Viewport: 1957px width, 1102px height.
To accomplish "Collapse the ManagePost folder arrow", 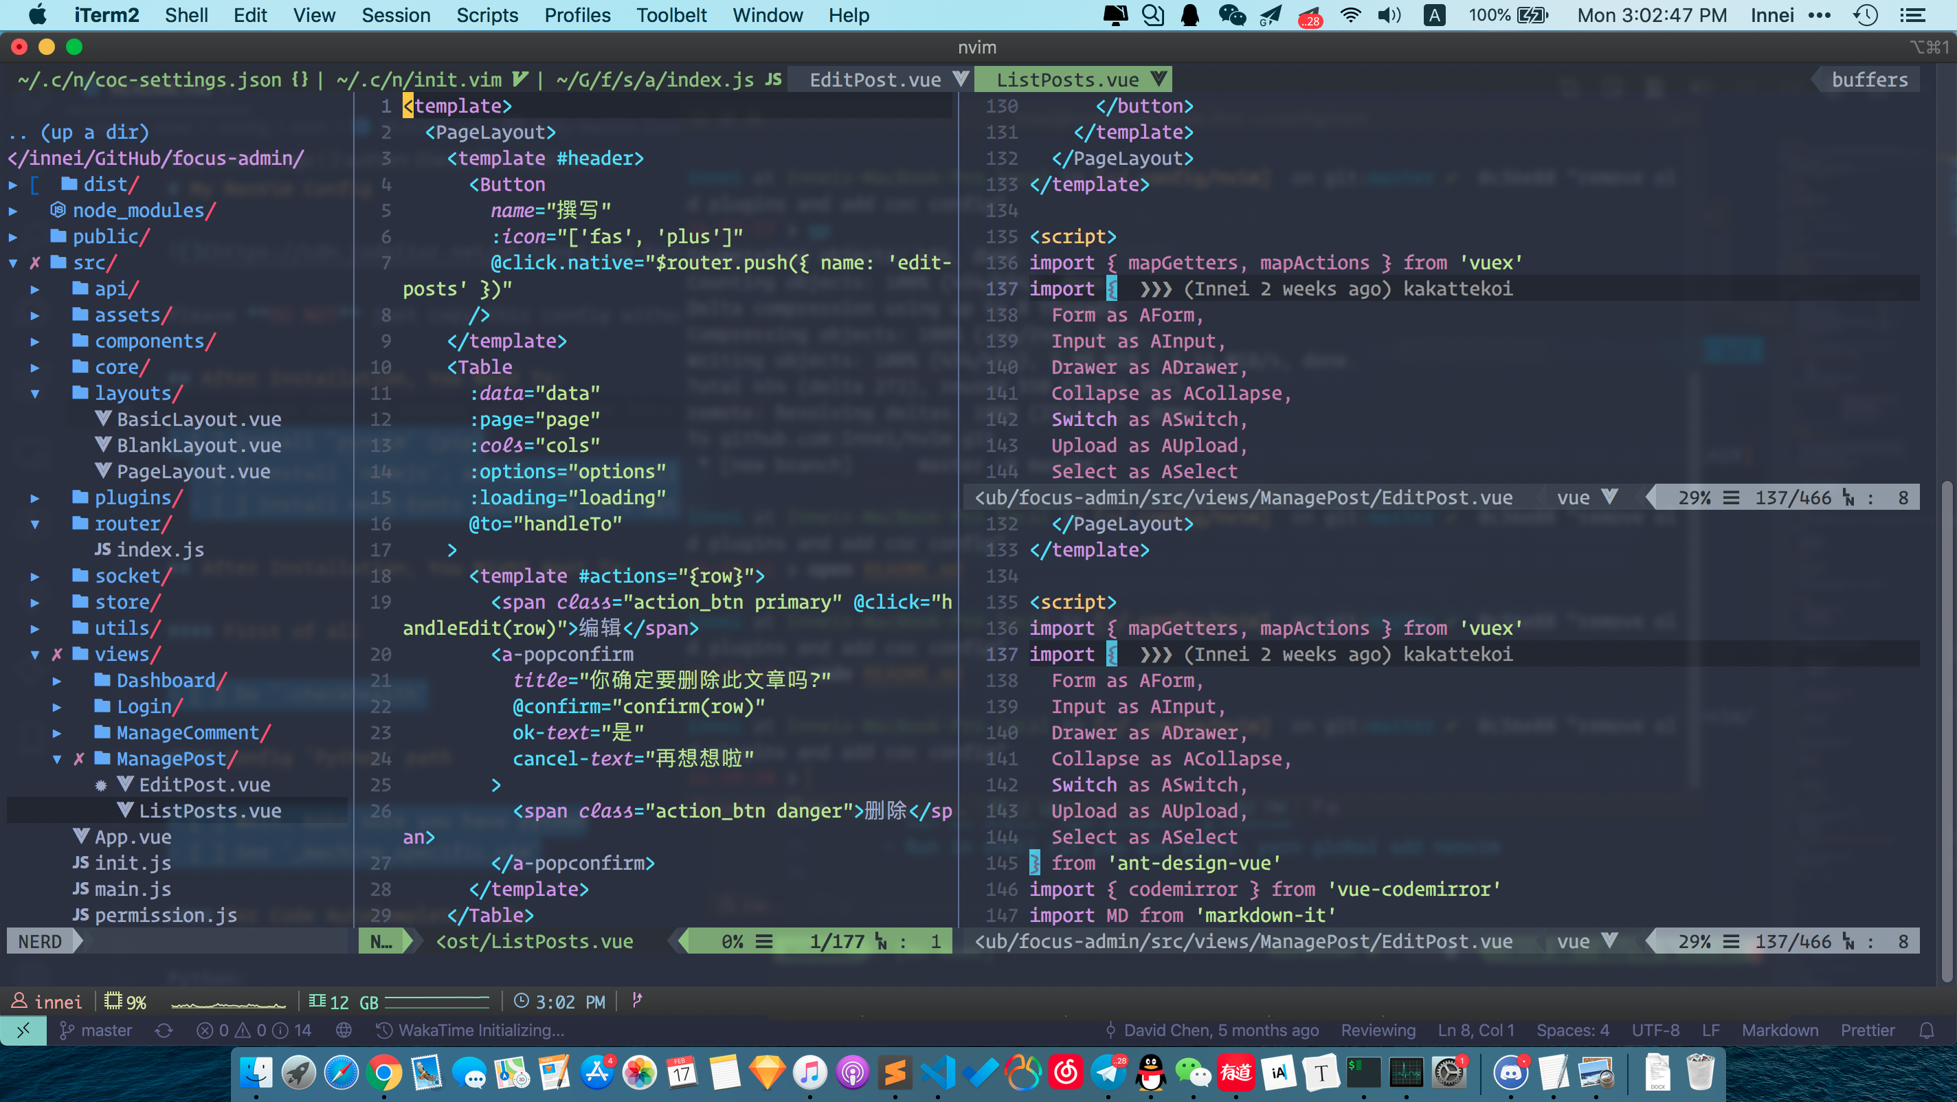I will click(57, 758).
